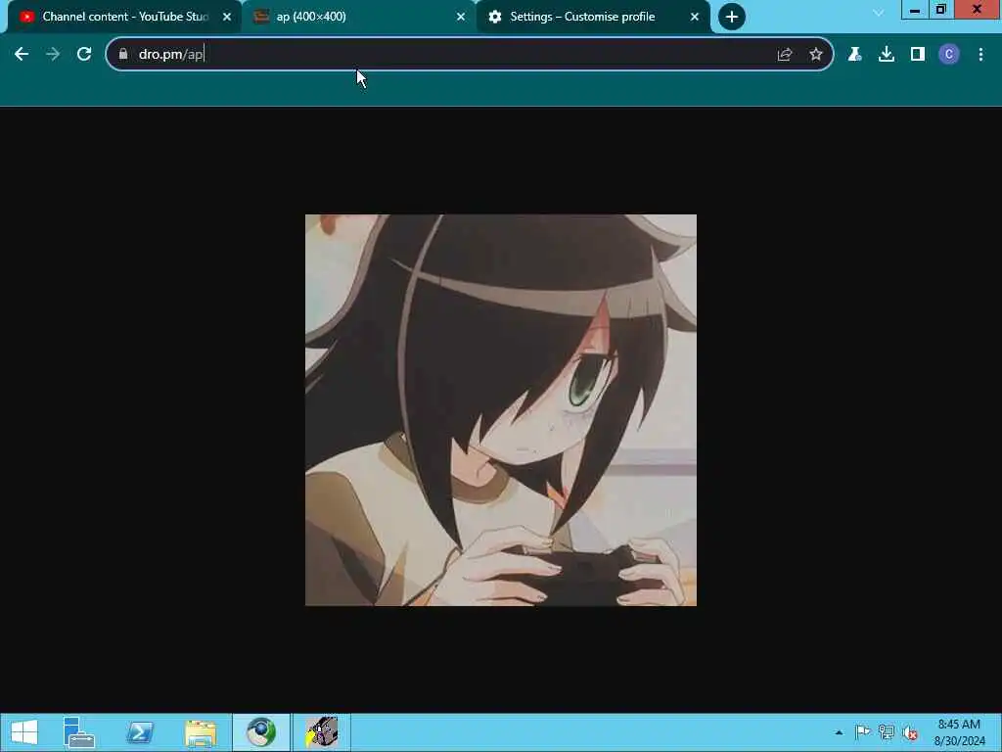Open the clock showing 8:45 AM
This screenshot has height=752, width=1002.
959,732
